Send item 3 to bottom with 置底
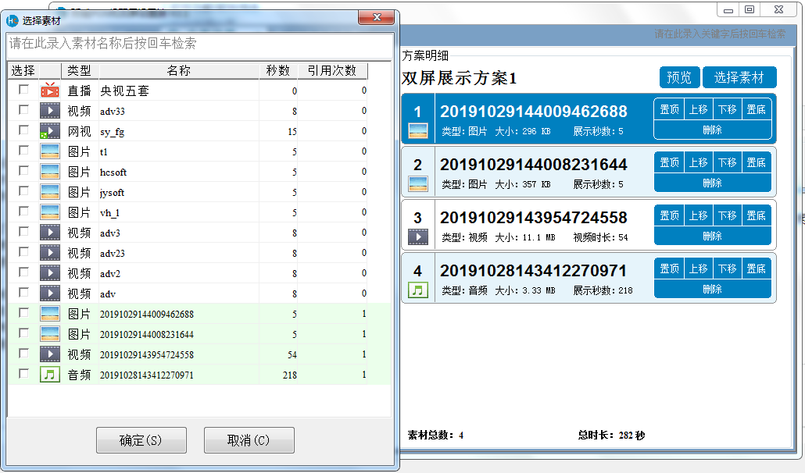This screenshot has height=473, width=805. click(x=757, y=215)
